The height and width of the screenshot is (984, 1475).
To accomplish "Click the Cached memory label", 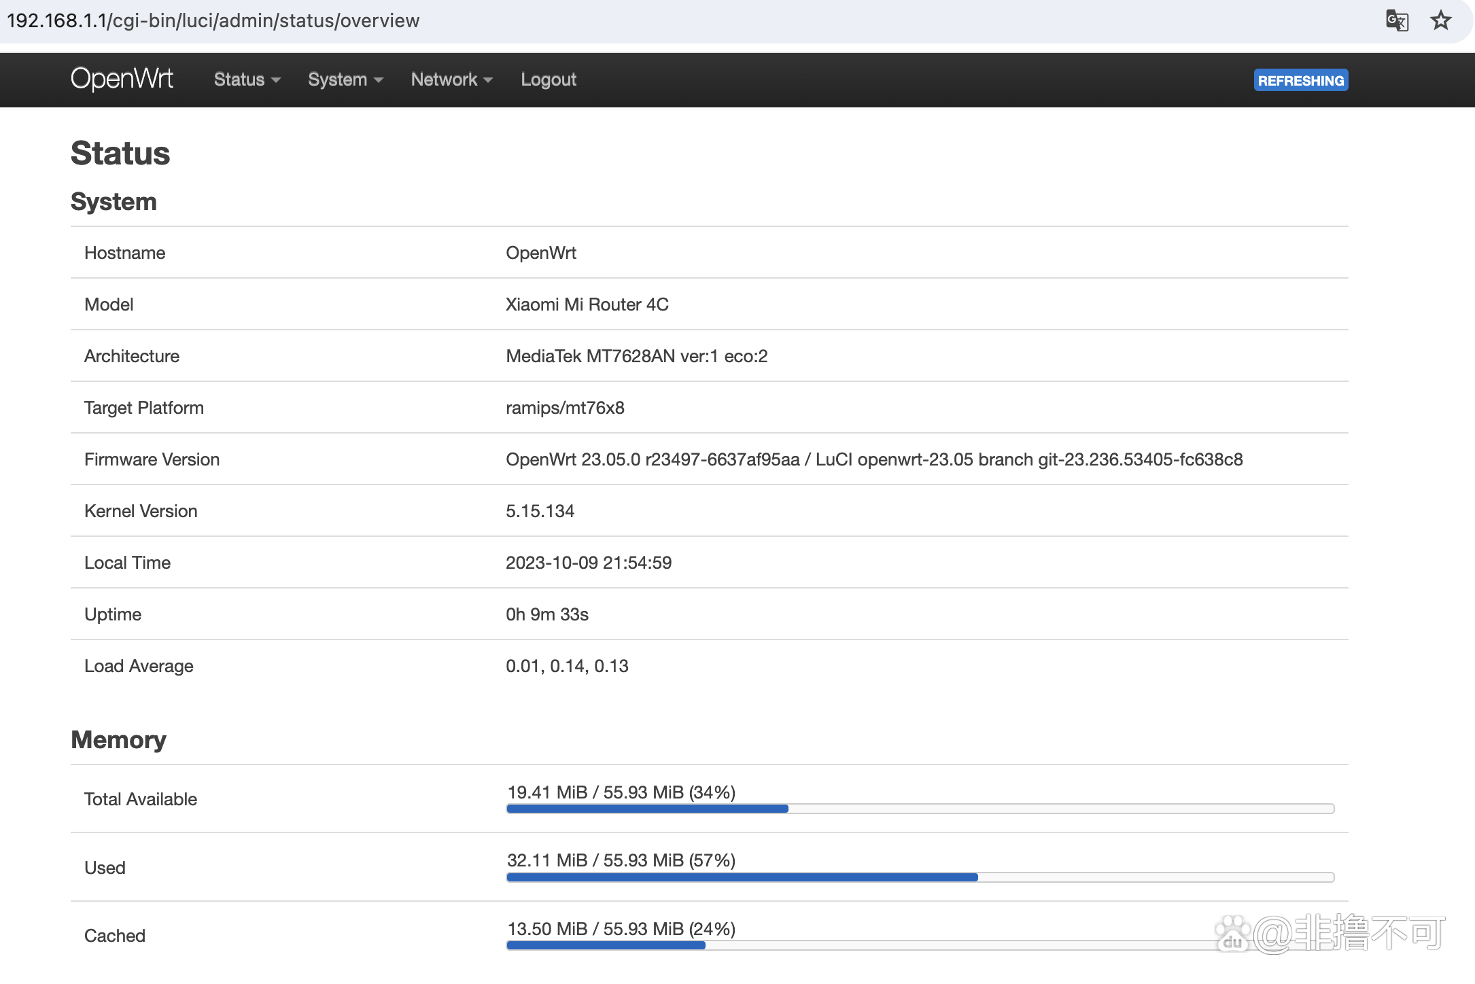I will coord(115,936).
